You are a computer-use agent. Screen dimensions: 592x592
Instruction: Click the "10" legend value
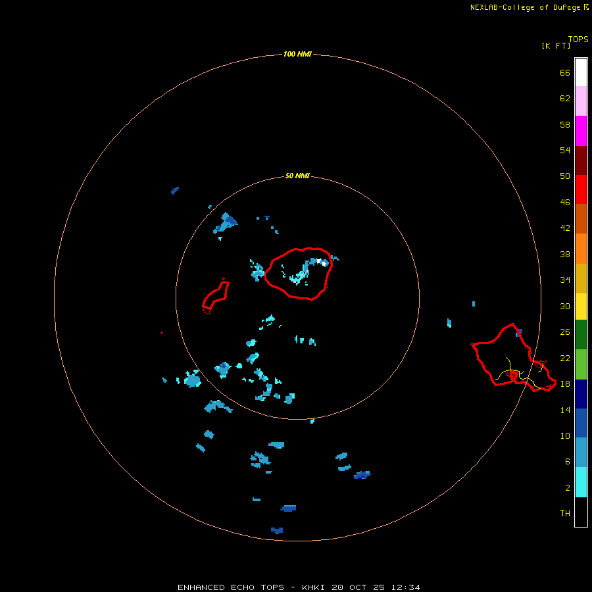click(565, 435)
